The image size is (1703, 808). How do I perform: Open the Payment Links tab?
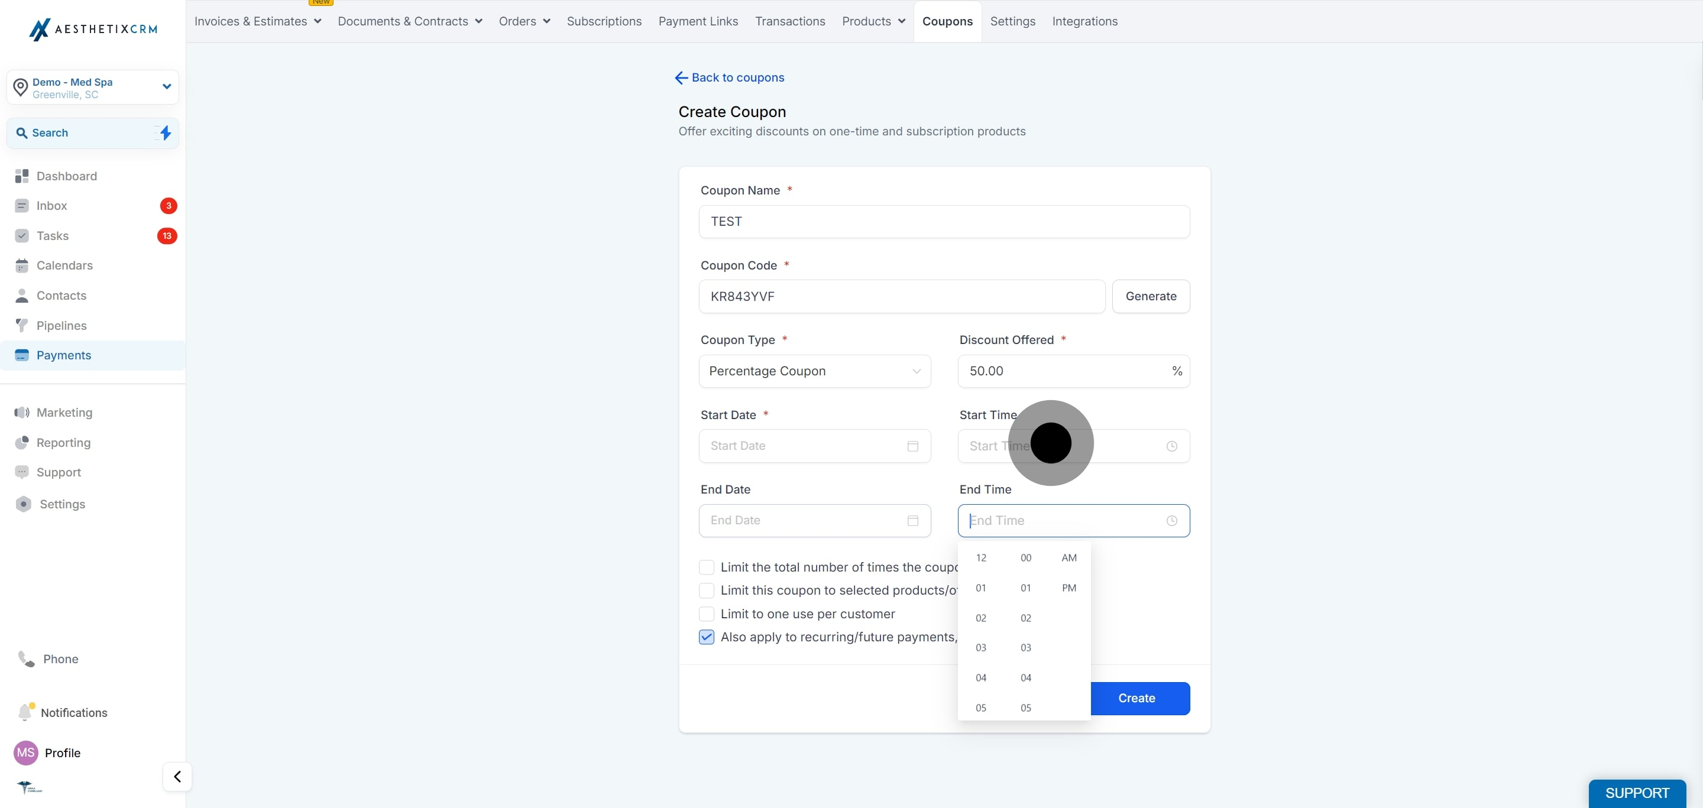(698, 21)
